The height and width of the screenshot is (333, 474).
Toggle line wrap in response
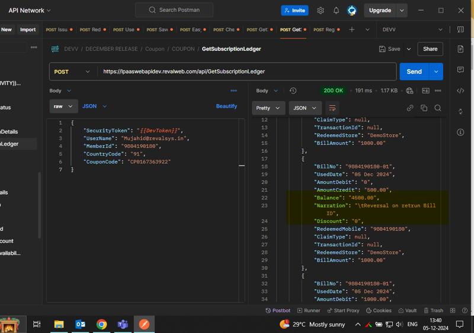point(332,108)
